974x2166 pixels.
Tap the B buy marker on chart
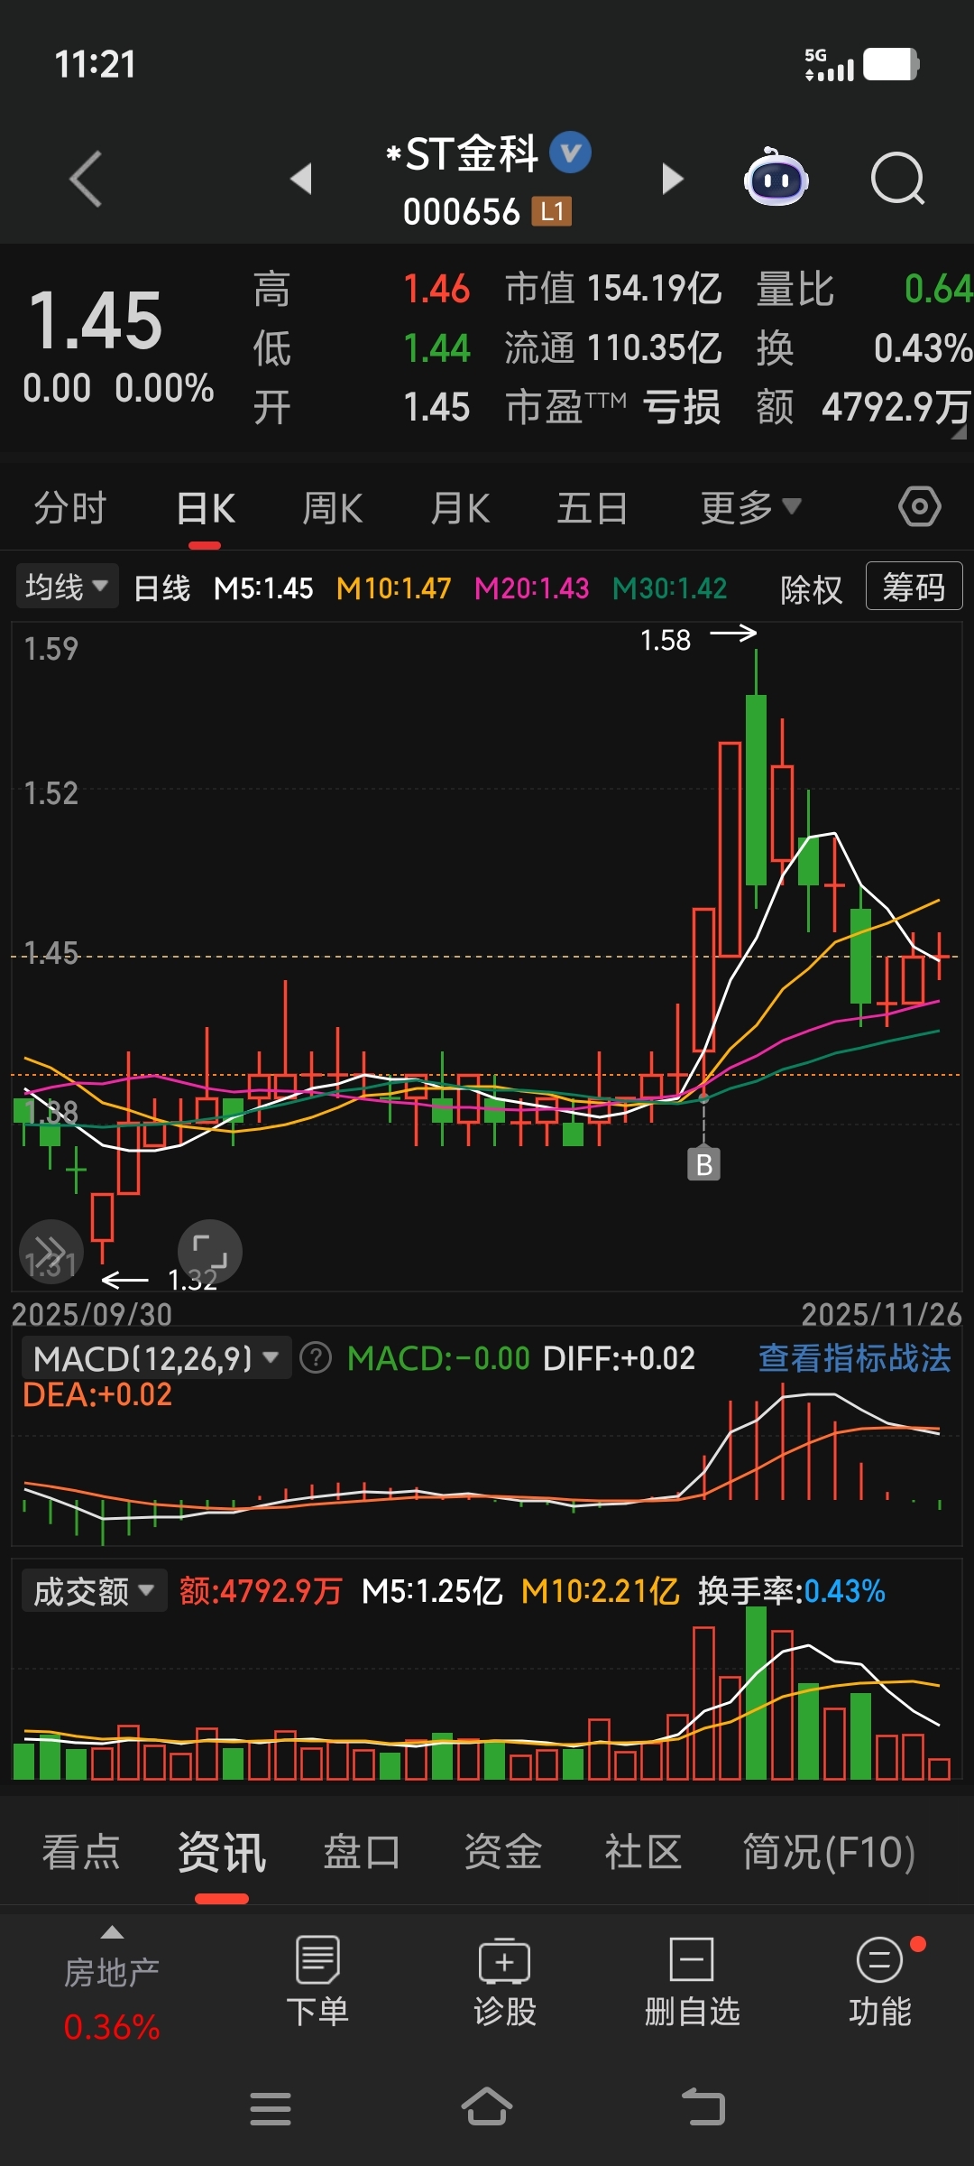[x=703, y=1164]
